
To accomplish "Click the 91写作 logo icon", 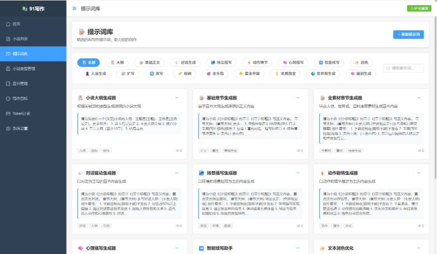I will pyautogui.click(x=25, y=8).
